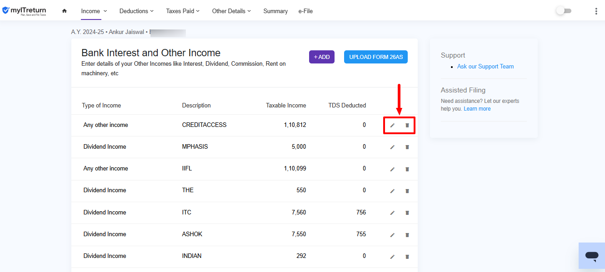Delete the ASHOK dividend entry
The height and width of the screenshot is (272, 605).
click(x=407, y=235)
